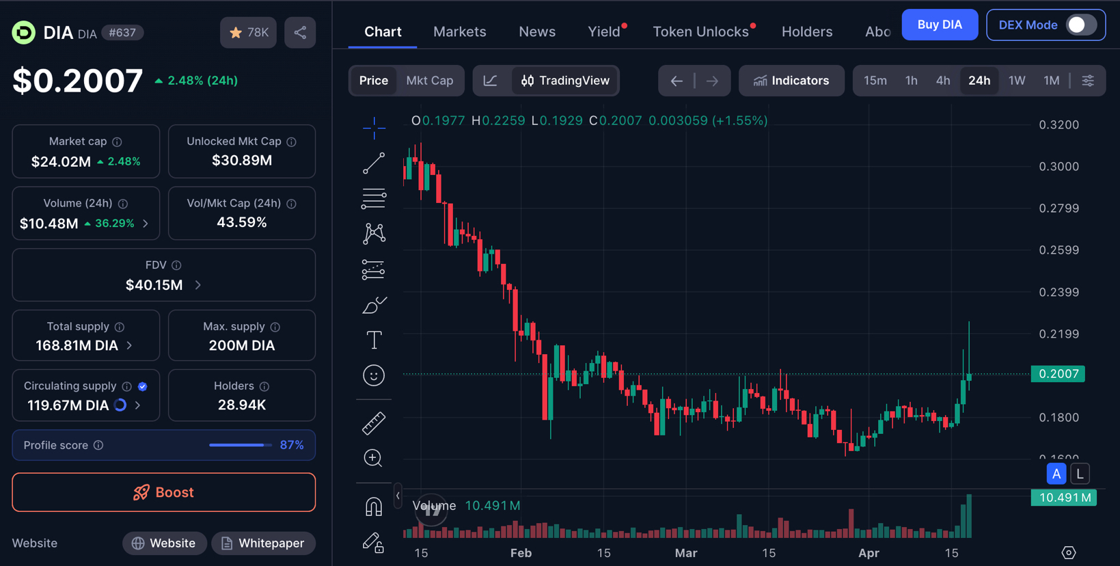The height and width of the screenshot is (566, 1120).
Task: Expand the Total supply chevron
Action: [x=129, y=346]
